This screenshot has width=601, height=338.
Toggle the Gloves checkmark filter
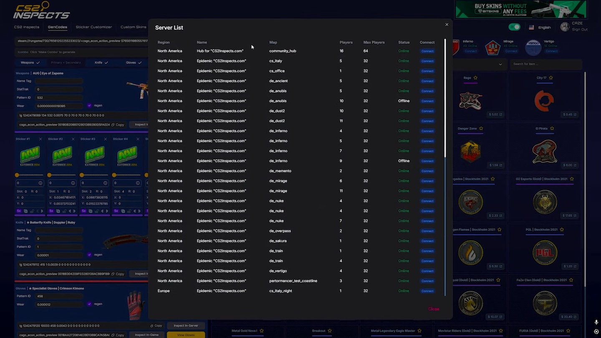[x=134, y=63]
